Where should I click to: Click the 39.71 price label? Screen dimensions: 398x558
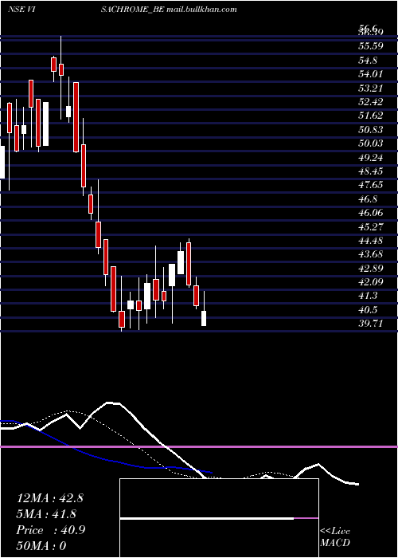(371, 323)
